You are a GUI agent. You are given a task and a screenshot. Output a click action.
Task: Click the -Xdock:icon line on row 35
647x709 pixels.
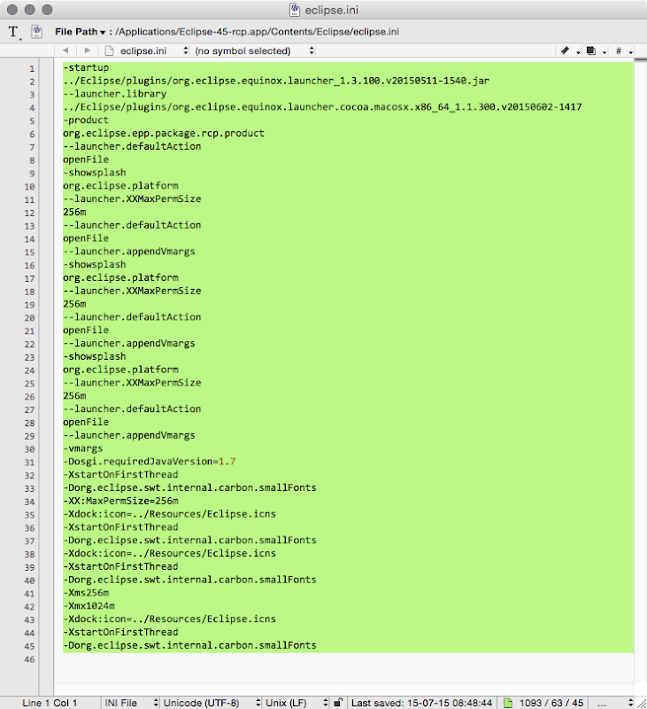click(x=169, y=514)
